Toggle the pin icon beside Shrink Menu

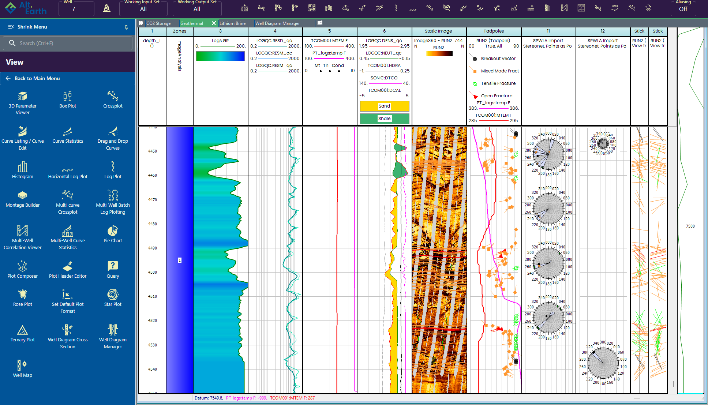tap(126, 27)
